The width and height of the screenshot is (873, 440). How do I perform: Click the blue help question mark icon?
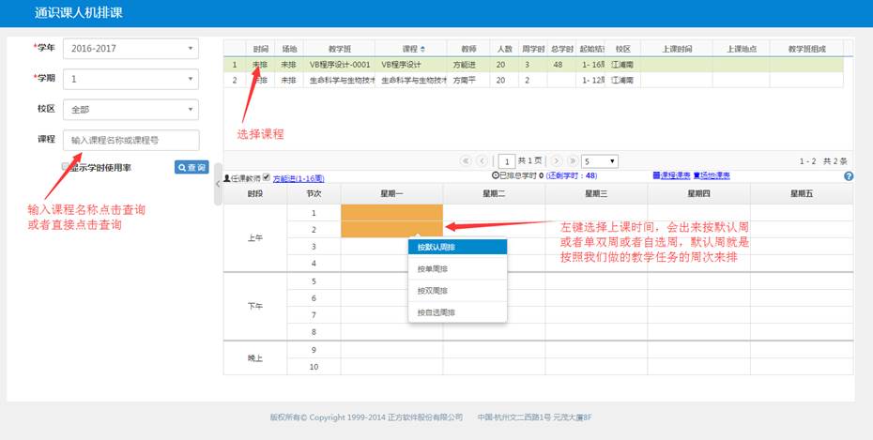point(849,176)
